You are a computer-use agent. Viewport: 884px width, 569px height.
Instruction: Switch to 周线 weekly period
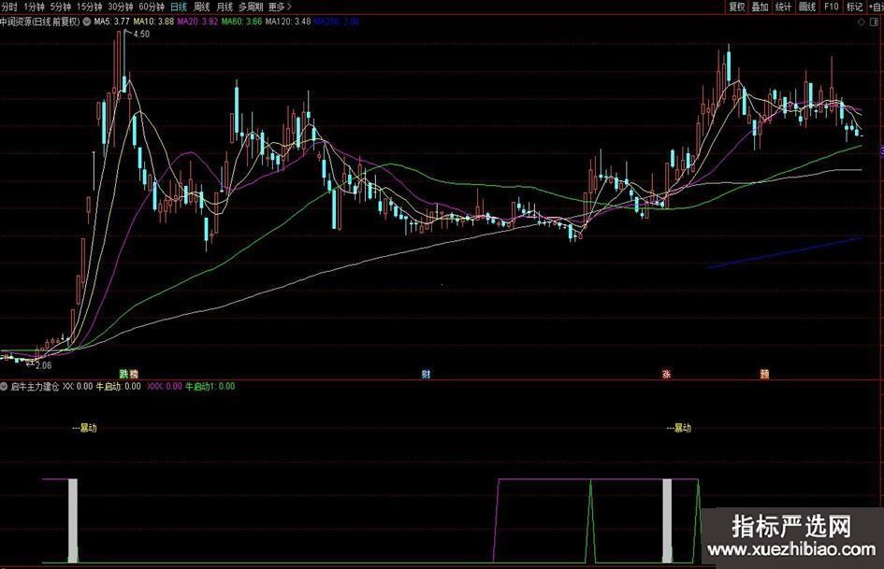pyautogui.click(x=201, y=7)
